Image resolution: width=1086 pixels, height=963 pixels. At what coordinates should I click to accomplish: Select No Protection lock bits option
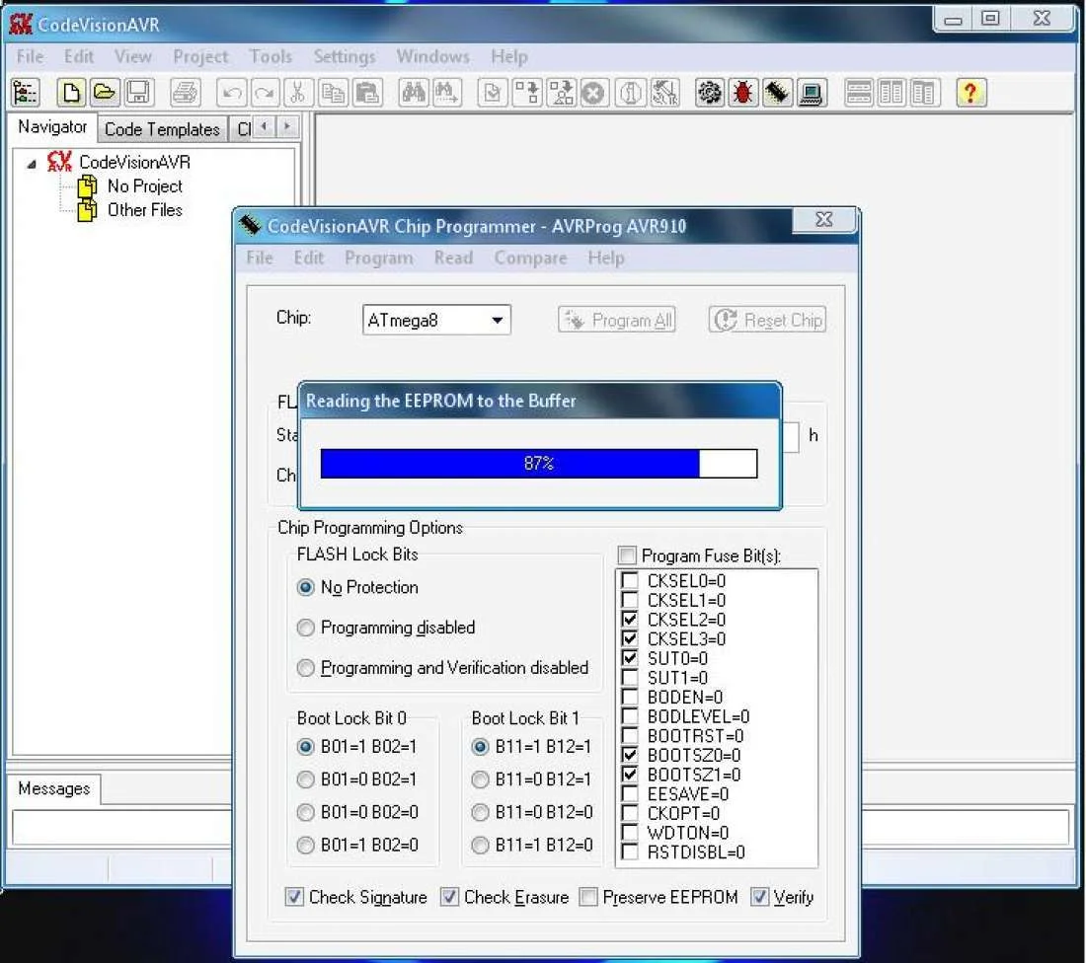(x=305, y=588)
